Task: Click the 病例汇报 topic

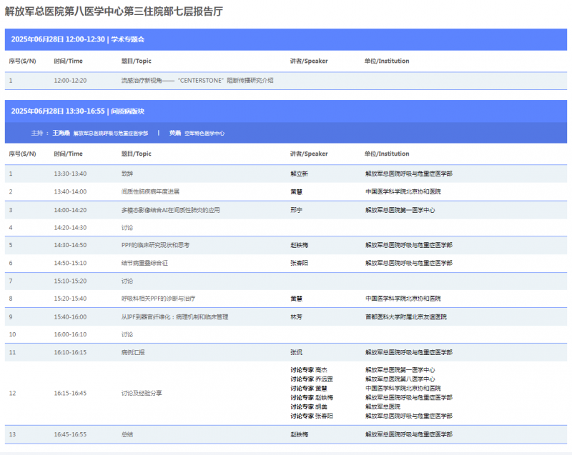Action: [133, 353]
